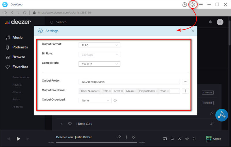Navigate back in browser bar
Viewport: 231px width, 147px height.
coord(12,13)
